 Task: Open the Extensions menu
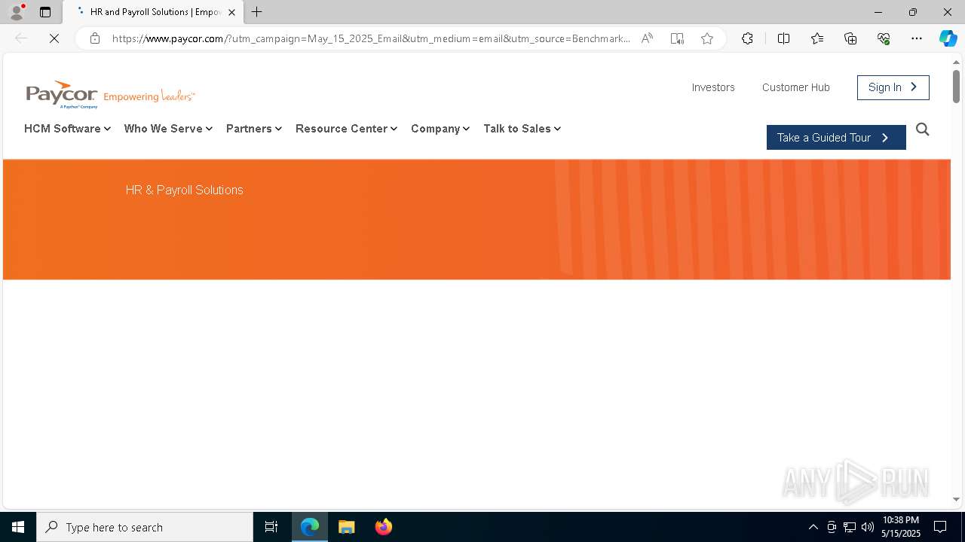[747, 38]
